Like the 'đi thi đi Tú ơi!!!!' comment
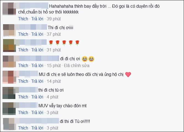 [x=23, y=128]
